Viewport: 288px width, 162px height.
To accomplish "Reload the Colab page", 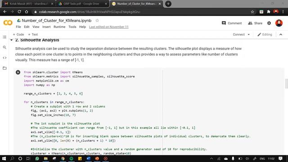I will pos(19,12).
